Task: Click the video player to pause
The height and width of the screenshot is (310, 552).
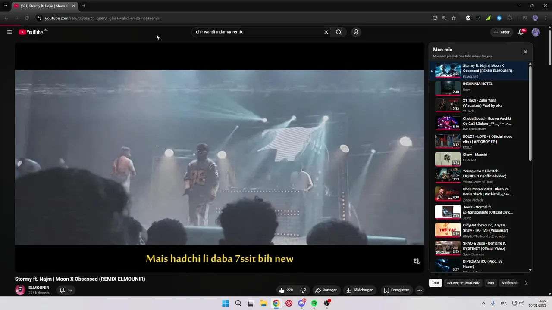Action: coord(220,157)
